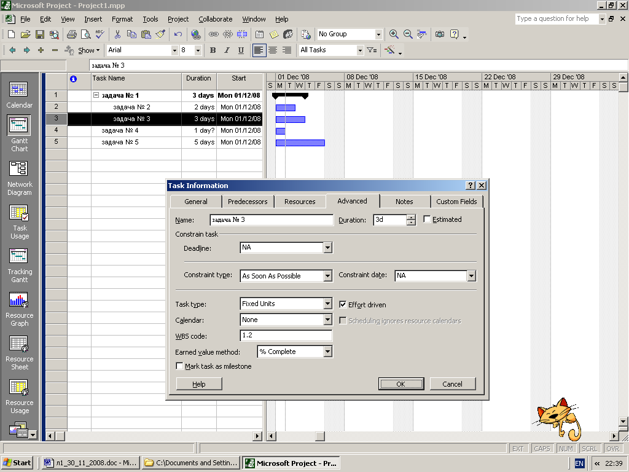Click the Open folder toolbar icon
This screenshot has width=629, height=472.
coord(26,34)
